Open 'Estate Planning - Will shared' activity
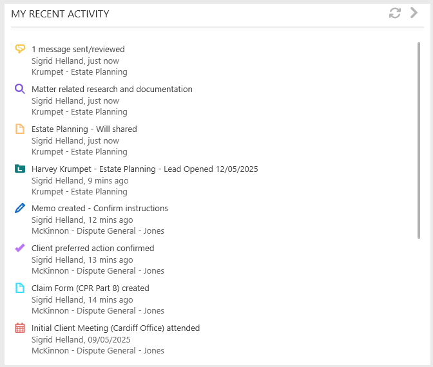 (x=84, y=129)
